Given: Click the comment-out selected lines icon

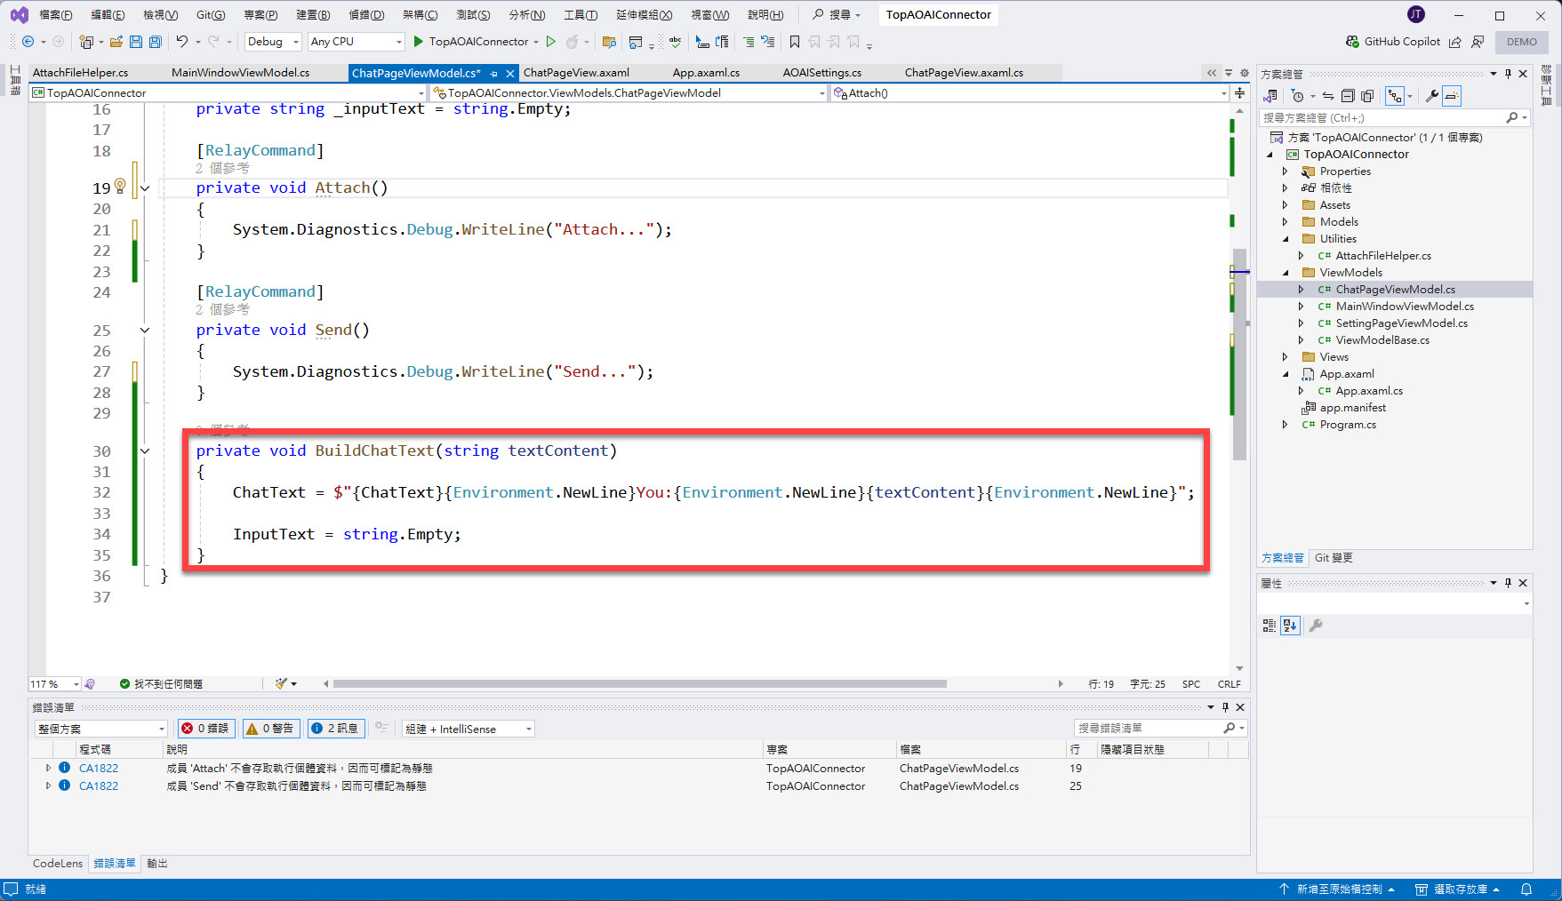Looking at the screenshot, I should tap(748, 42).
